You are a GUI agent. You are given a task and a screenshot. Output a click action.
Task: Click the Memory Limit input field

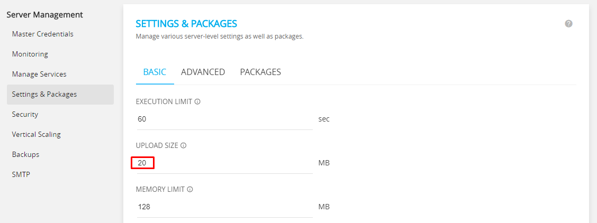[224, 207]
